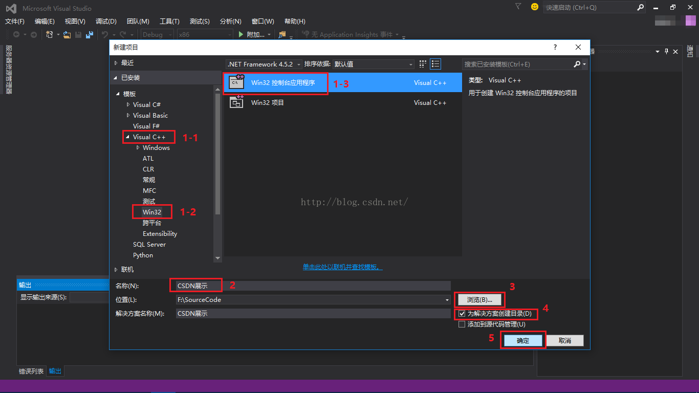The image size is (699, 393).
Task: Click the green Attach play button
Action: 242,34
